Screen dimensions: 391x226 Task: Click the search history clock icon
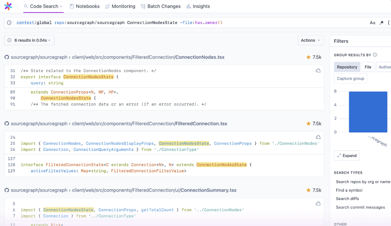tap(9, 23)
